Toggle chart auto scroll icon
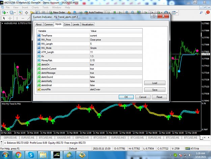The image size is (211, 159). (146, 13)
